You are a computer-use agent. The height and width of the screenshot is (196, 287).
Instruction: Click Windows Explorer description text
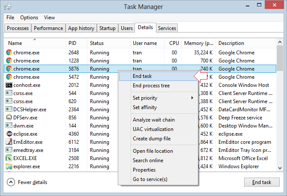coord(239,166)
